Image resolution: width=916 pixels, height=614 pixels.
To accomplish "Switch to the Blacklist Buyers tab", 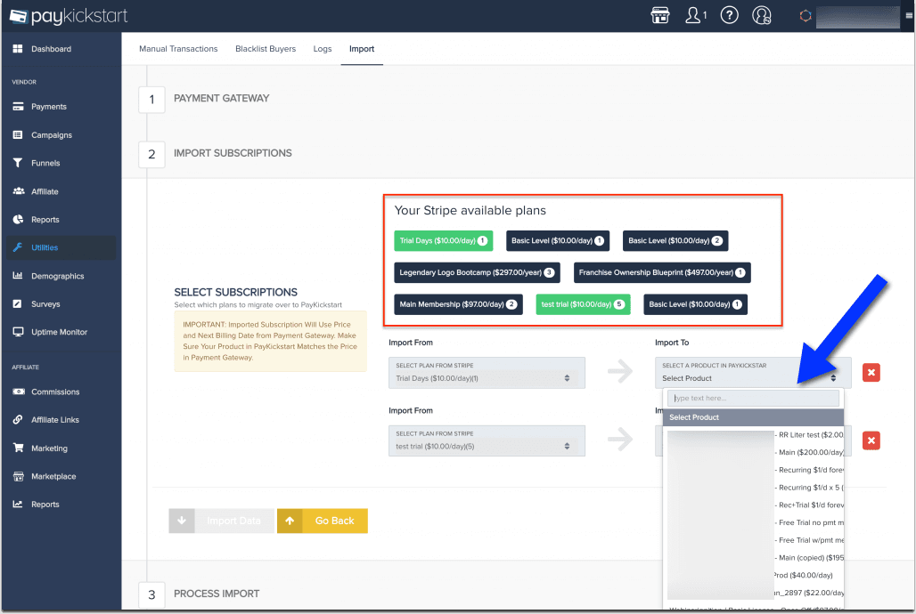I will pyautogui.click(x=266, y=48).
